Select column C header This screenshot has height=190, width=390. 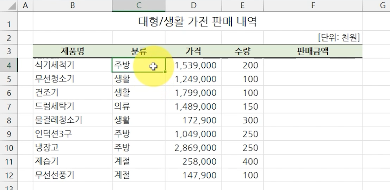coord(138,6)
